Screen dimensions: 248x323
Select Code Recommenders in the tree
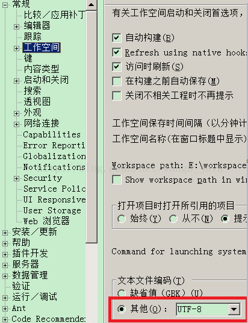click(x=49, y=319)
